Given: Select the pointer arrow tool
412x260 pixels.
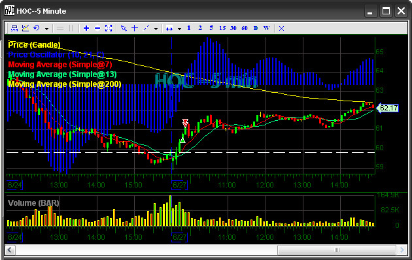Looking at the screenshot, I should click(x=124, y=28).
